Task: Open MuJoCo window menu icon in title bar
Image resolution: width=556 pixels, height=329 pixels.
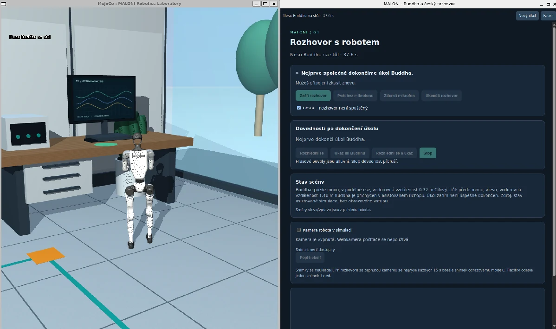Action: point(4,4)
